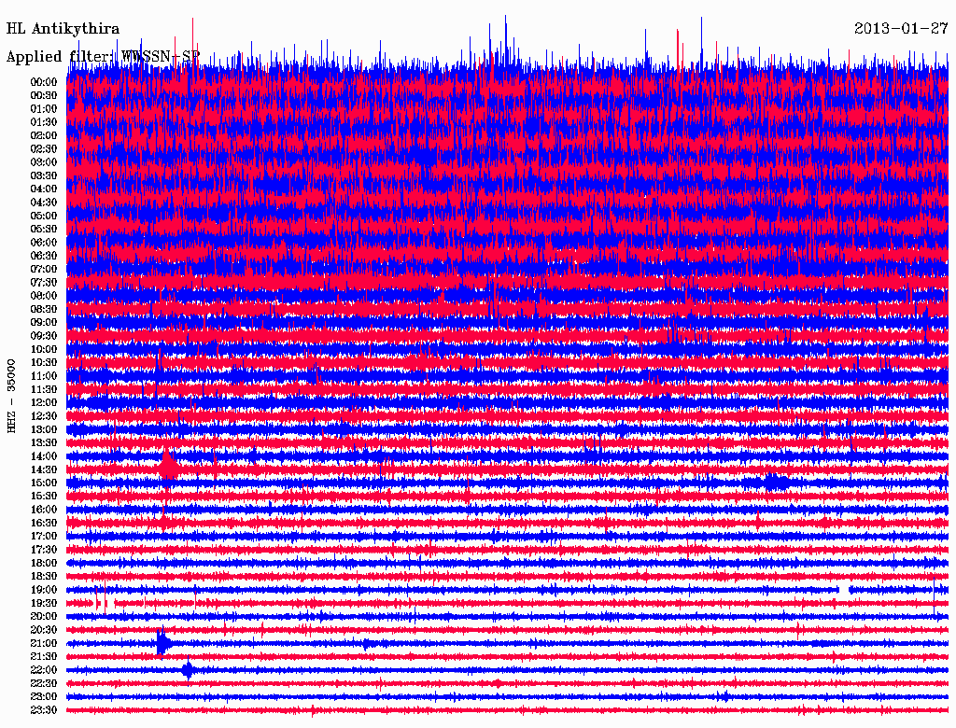Click the 04:00 time label

pyautogui.click(x=44, y=189)
